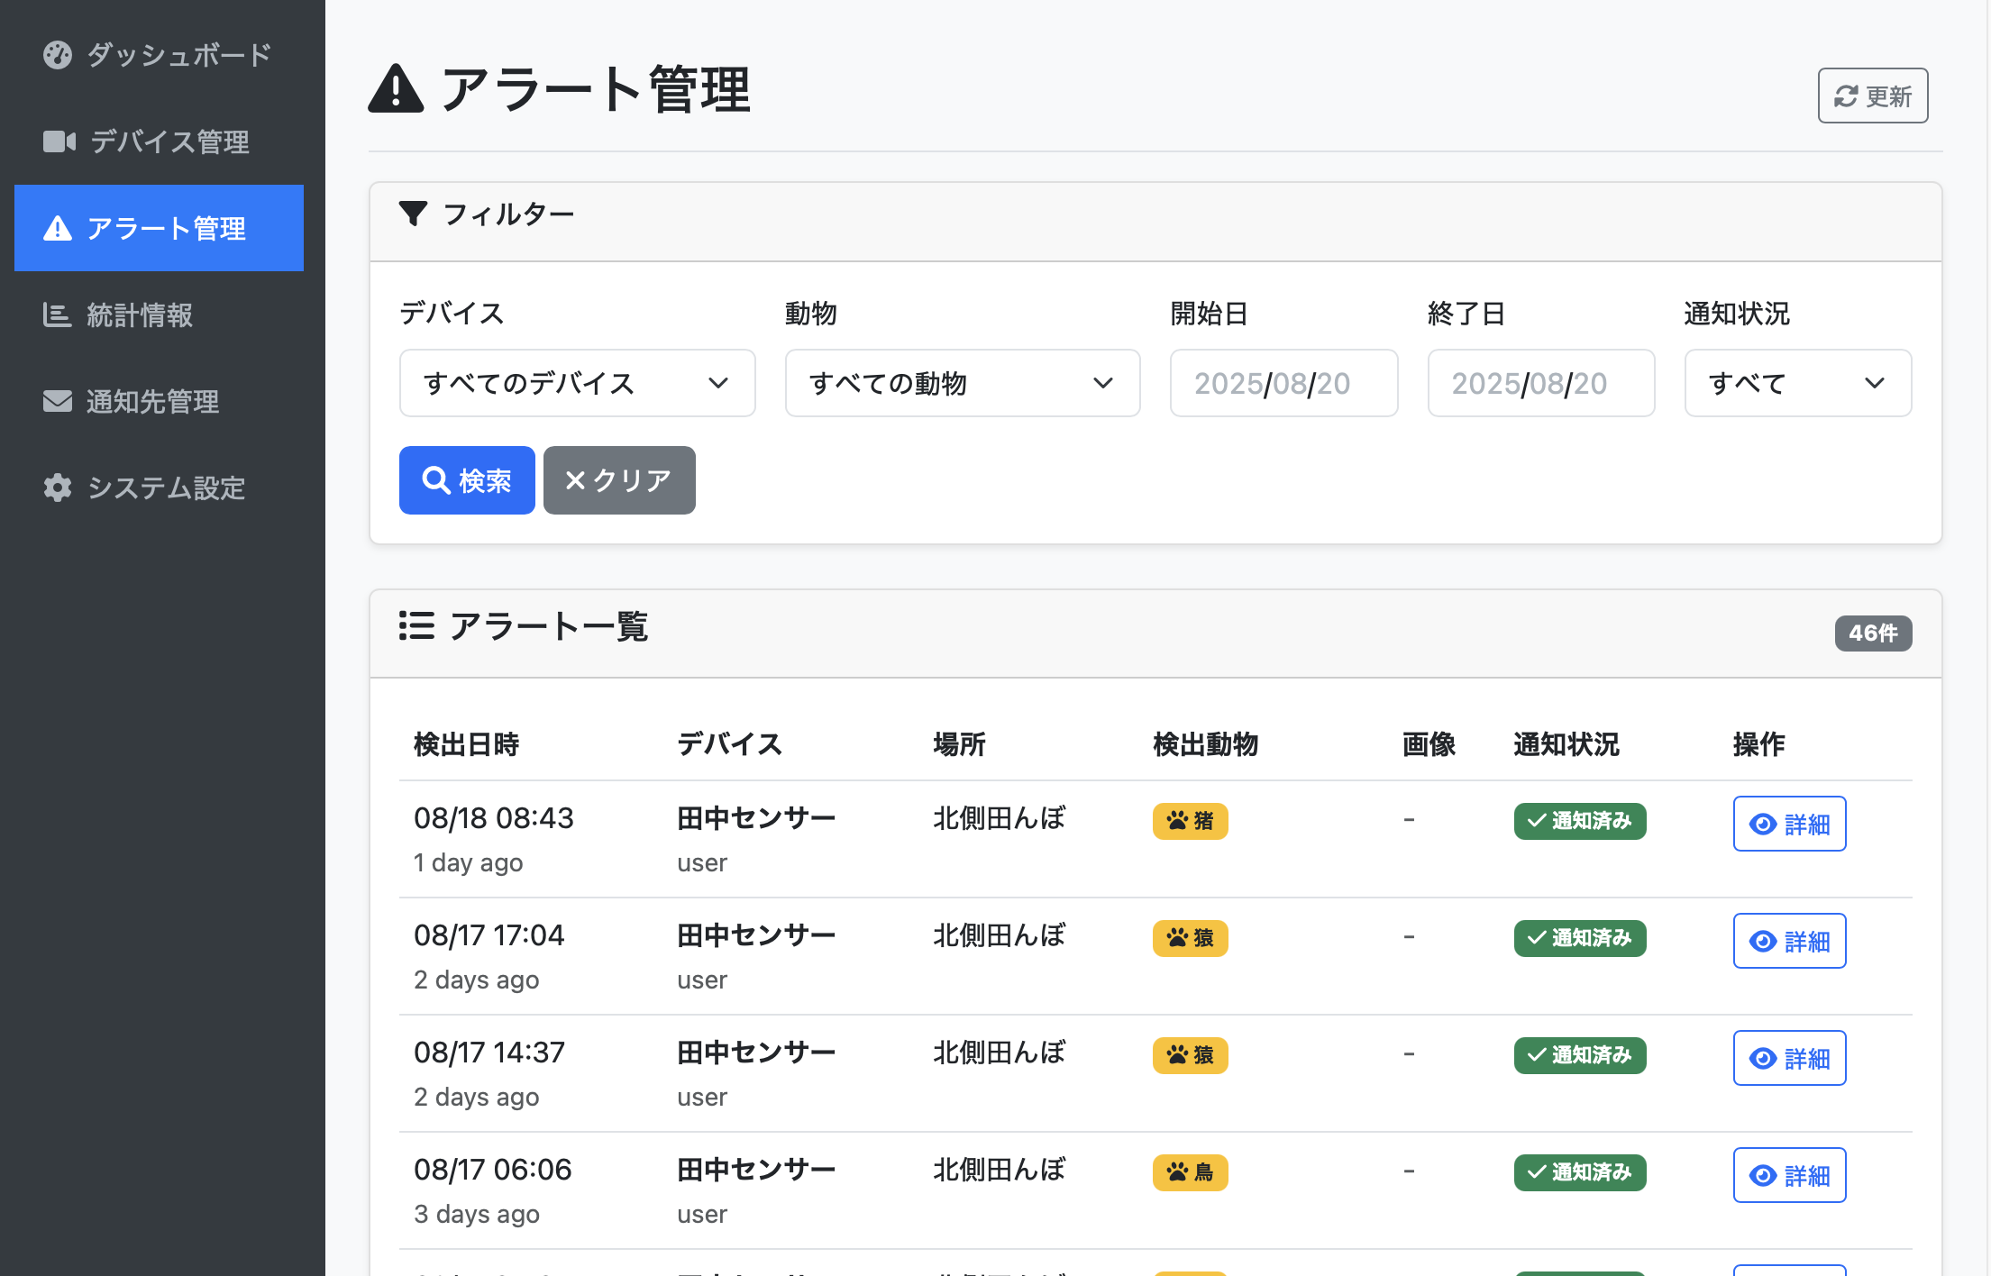Click the 通知済み badge in the 08/17 17:04 row
This screenshot has height=1276, width=1991.
point(1579,938)
